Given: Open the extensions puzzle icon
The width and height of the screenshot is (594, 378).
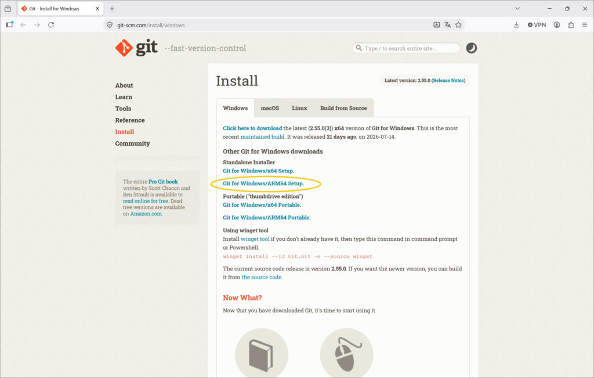Looking at the screenshot, I should tap(571, 25).
